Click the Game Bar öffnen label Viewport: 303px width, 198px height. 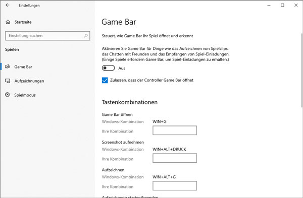117,114
